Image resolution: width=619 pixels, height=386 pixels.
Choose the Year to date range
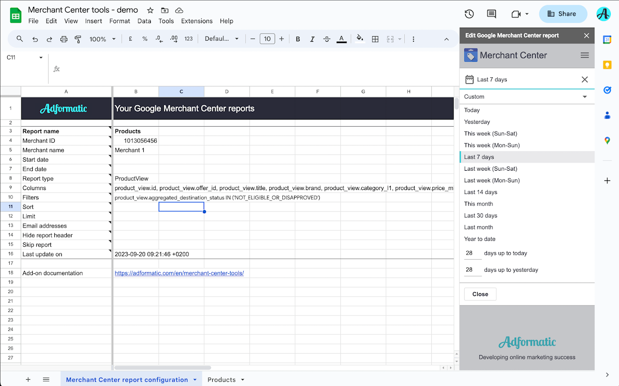click(527, 239)
